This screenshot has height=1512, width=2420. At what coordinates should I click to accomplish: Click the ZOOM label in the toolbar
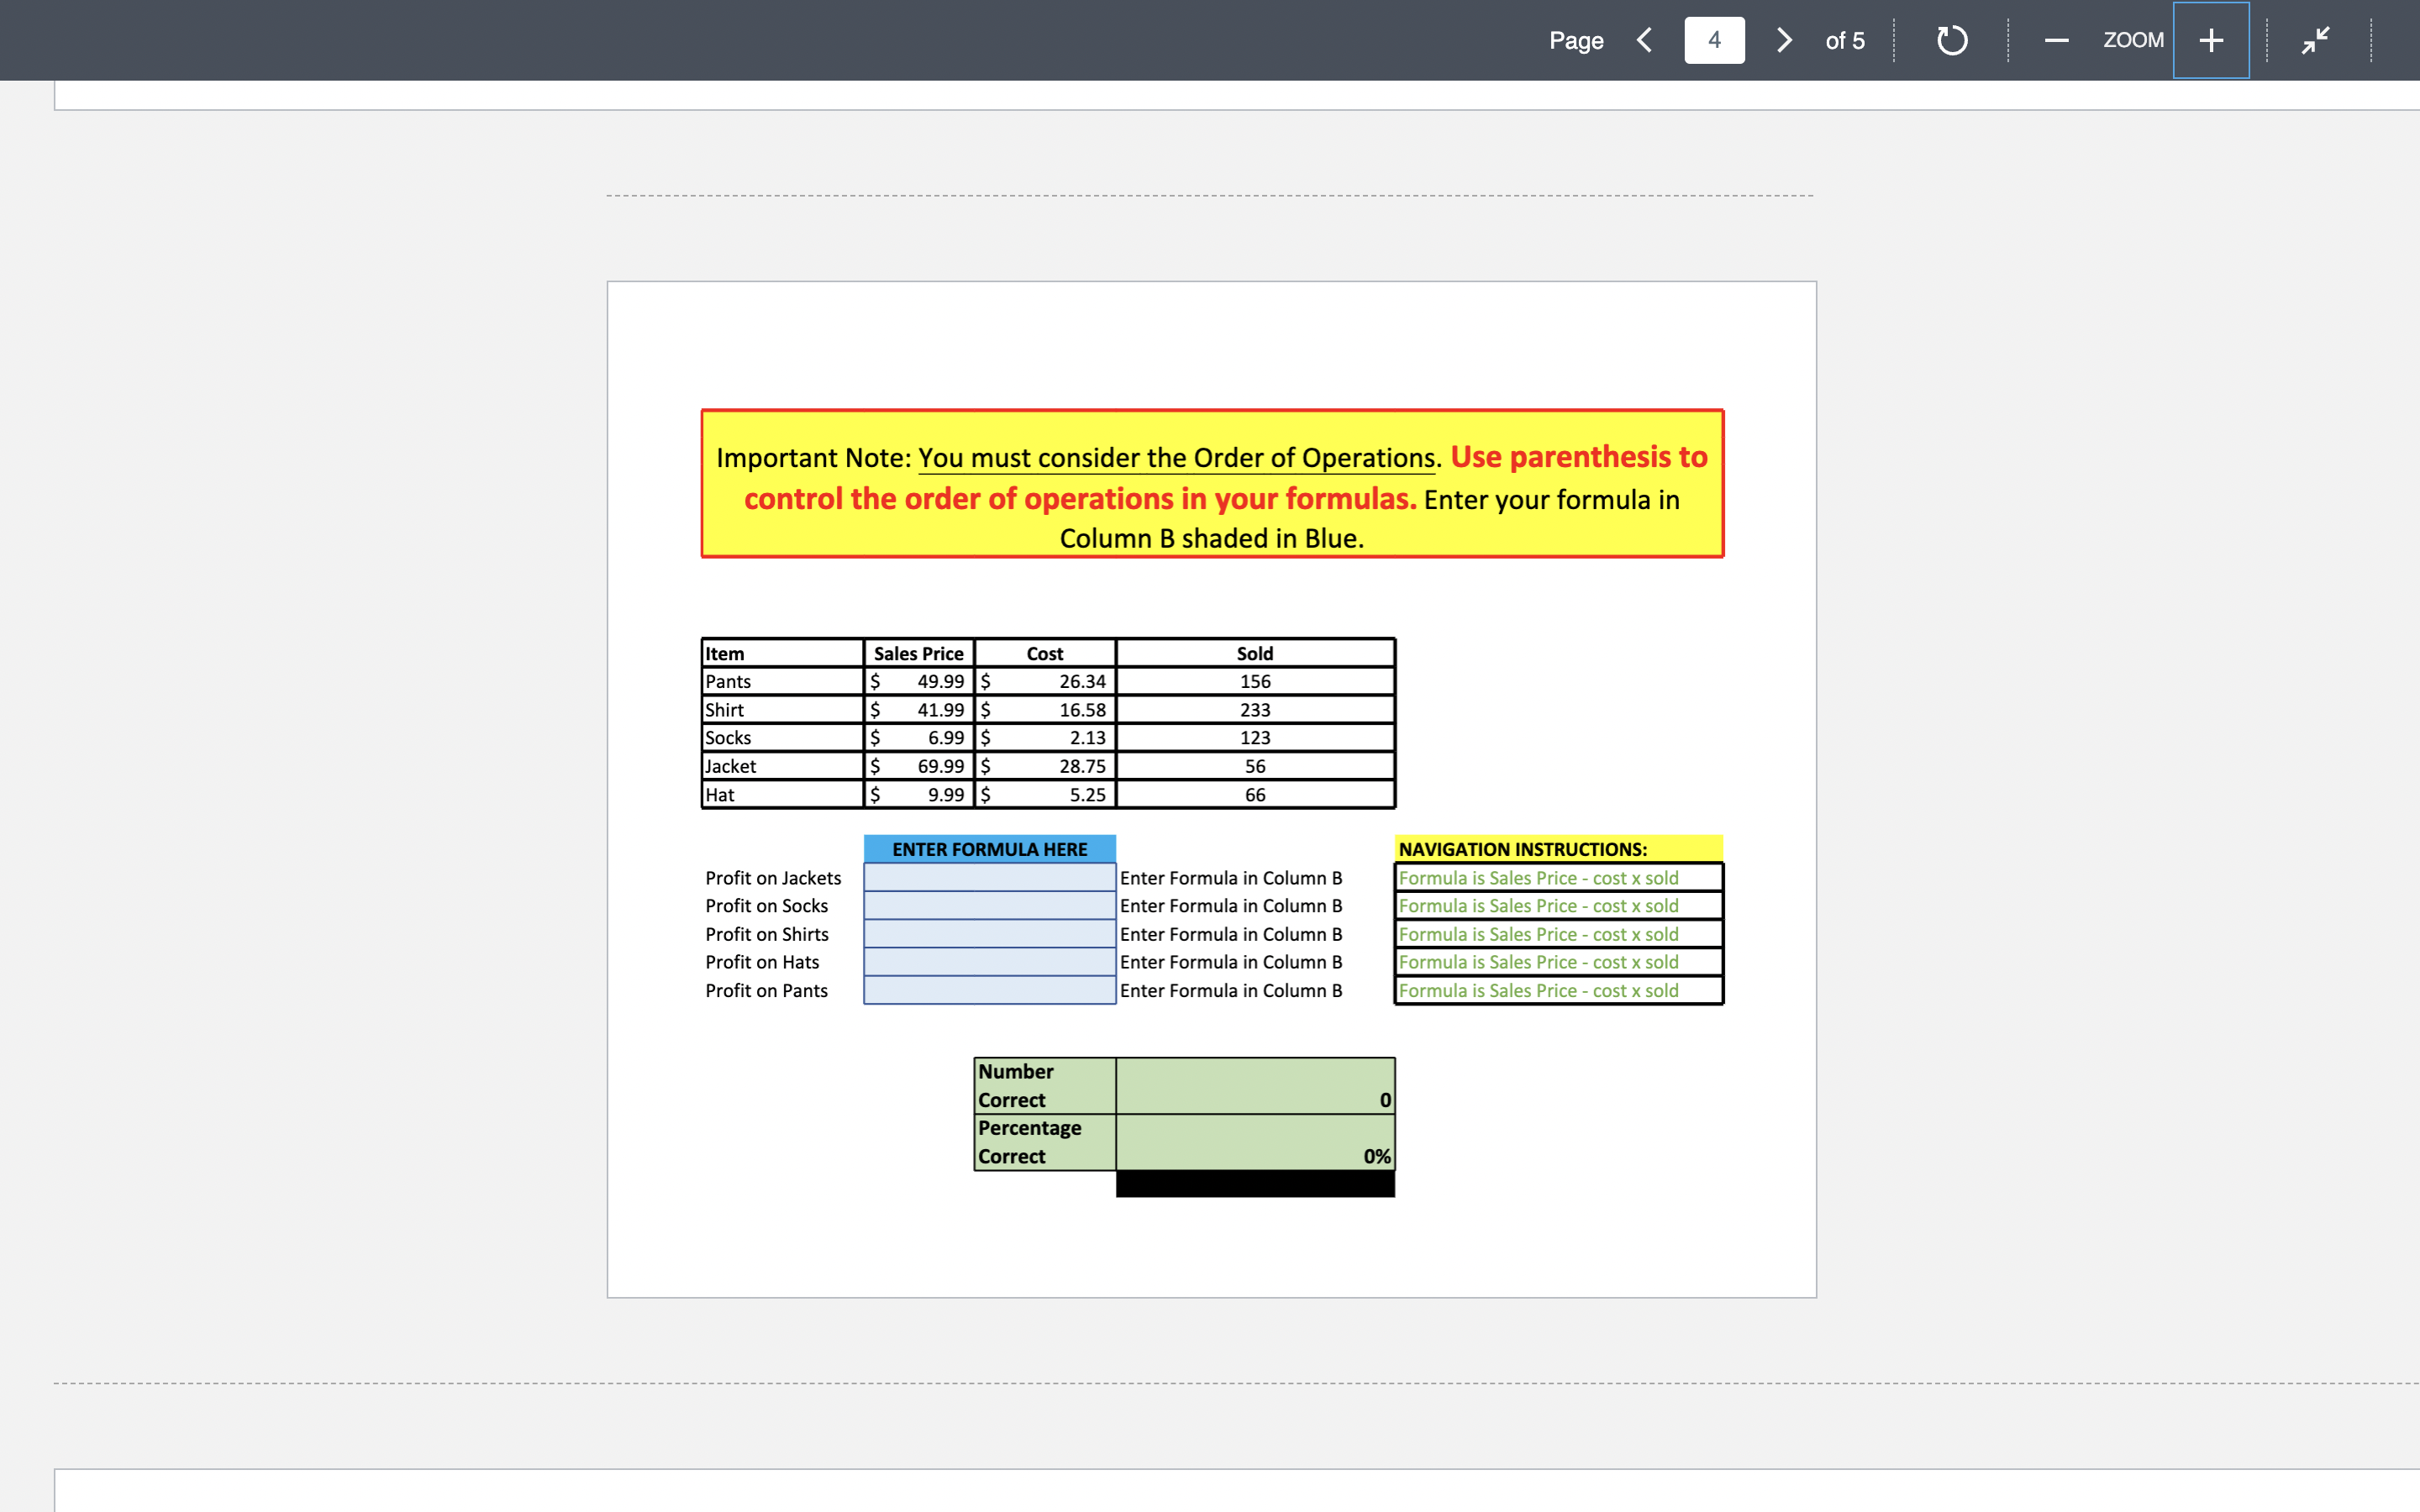coord(2132,40)
